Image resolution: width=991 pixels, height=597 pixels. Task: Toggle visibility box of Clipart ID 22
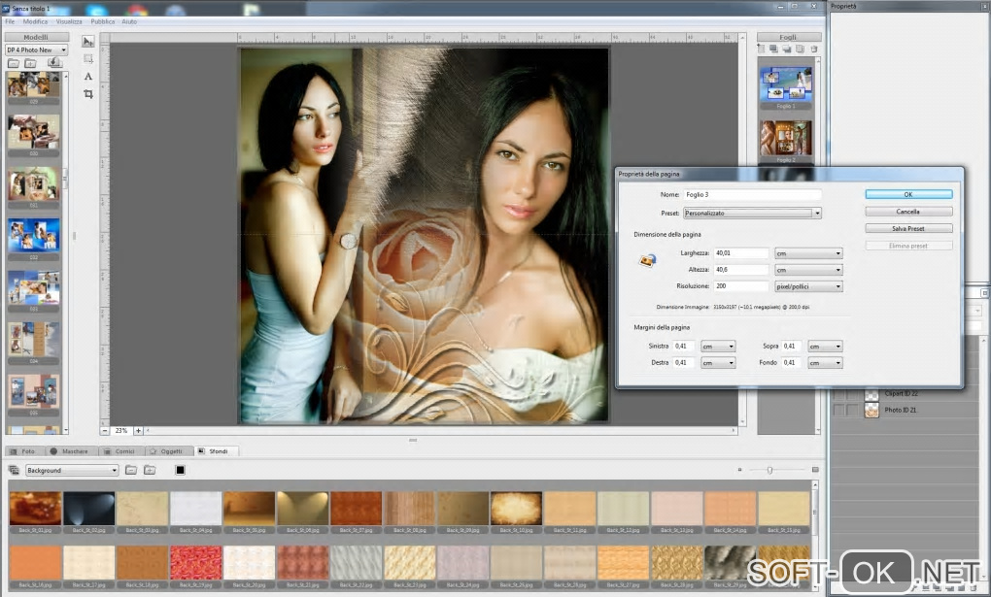click(x=838, y=394)
